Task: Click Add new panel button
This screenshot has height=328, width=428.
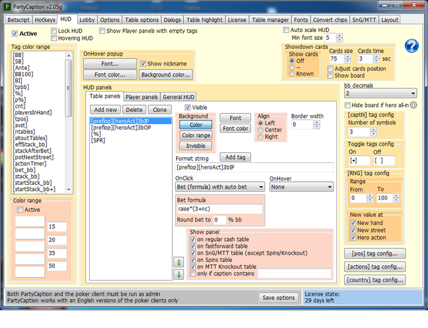Action: [105, 110]
